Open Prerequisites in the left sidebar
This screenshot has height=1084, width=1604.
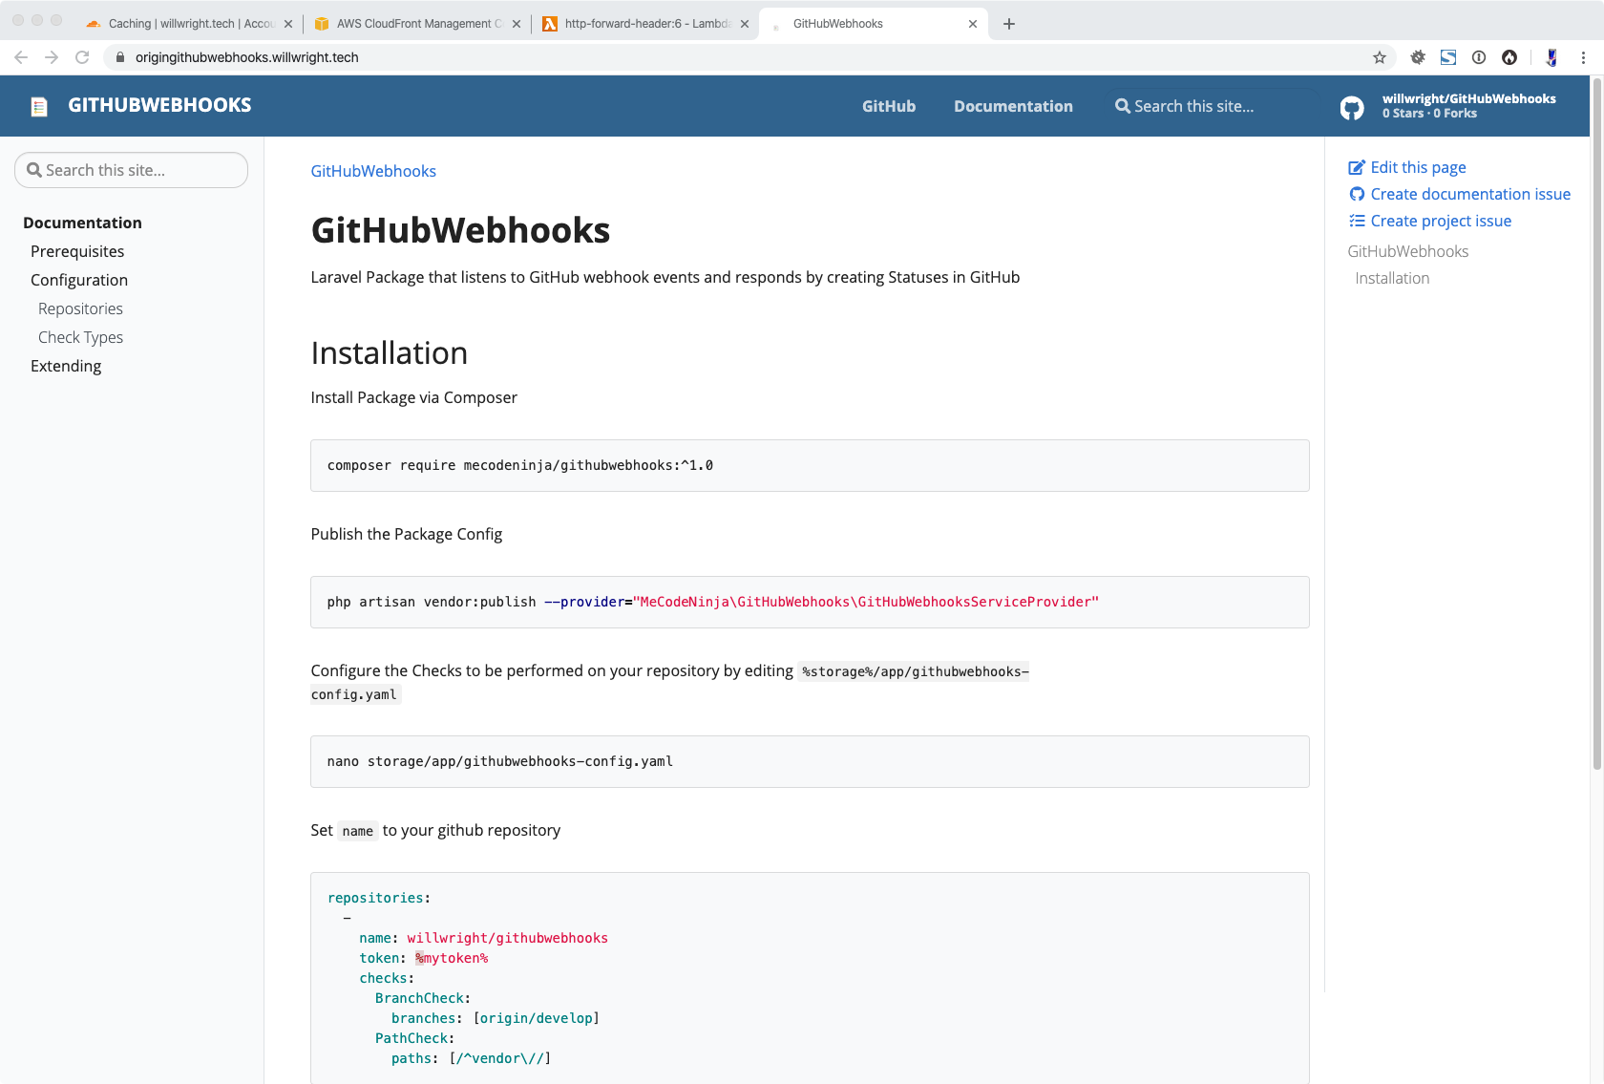[77, 251]
